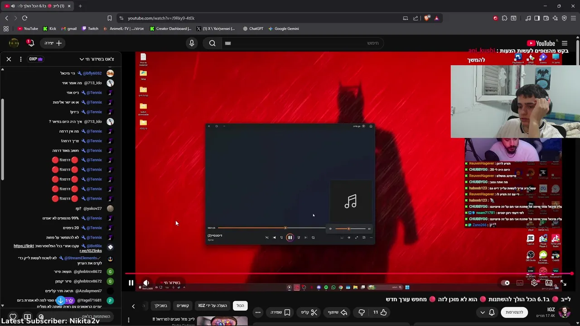Close the live chat panel
This screenshot has height=326, width=580.
tap(9, 59)
